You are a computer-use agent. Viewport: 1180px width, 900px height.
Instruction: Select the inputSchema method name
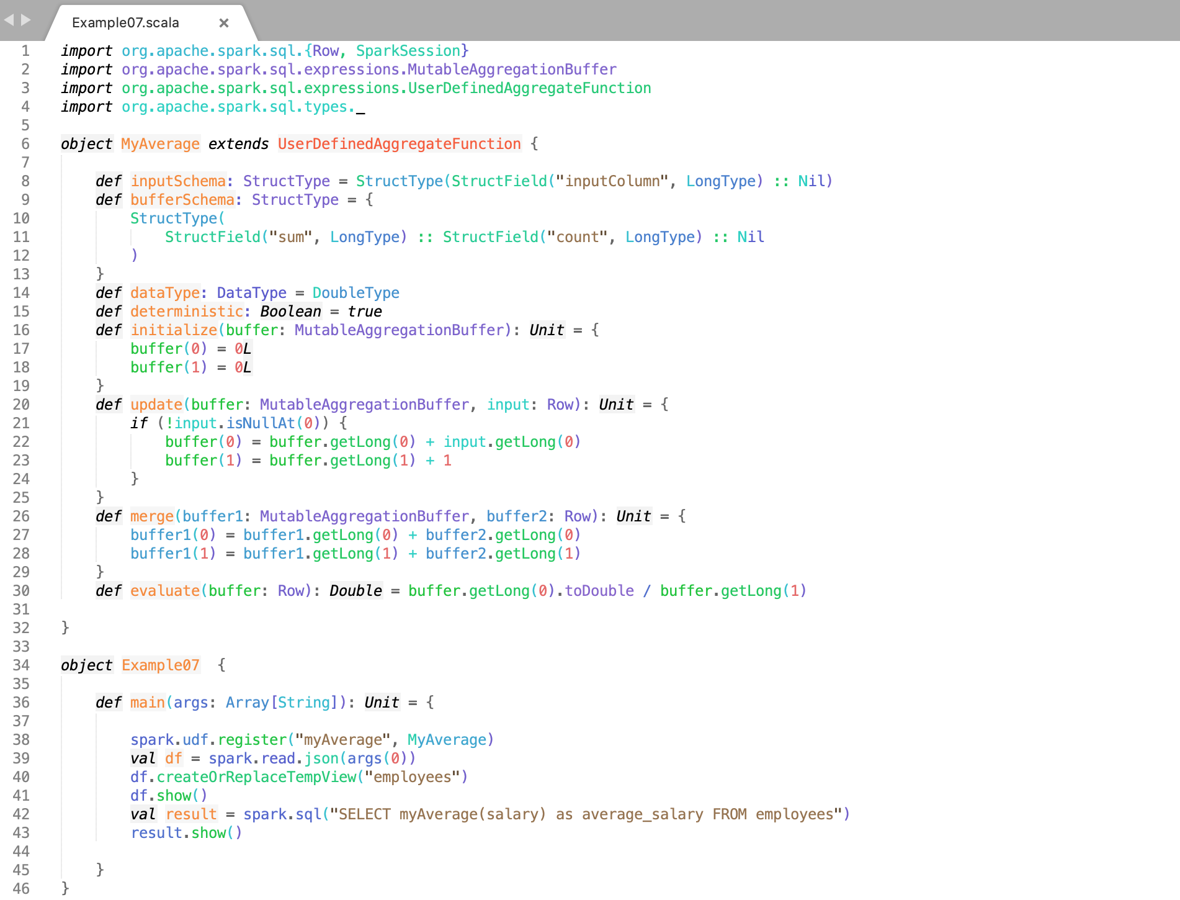tap(177, 181)
